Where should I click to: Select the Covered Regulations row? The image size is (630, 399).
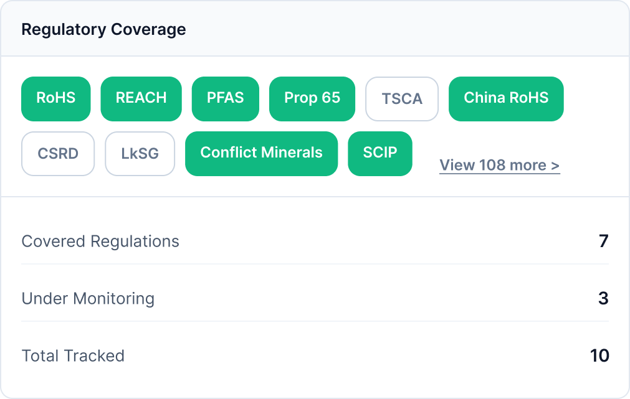coord(100,242)
